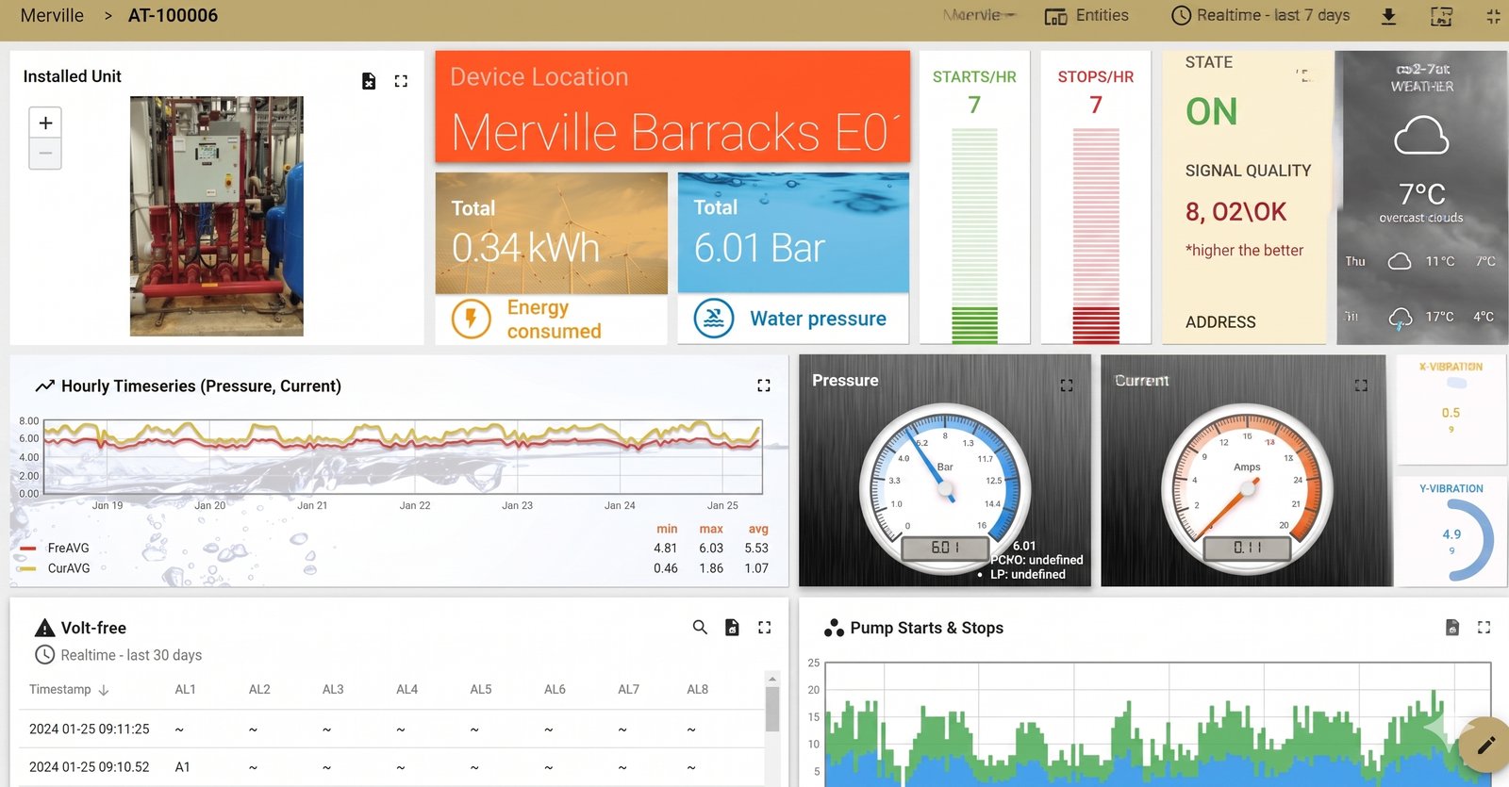This screenshot has height=787, width=1509.
Task: Expand Pump Starts & Stops fullscreen
Action: tap(1484, 627)
